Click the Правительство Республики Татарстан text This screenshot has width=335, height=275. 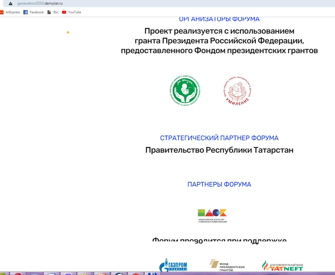(219, 150)
